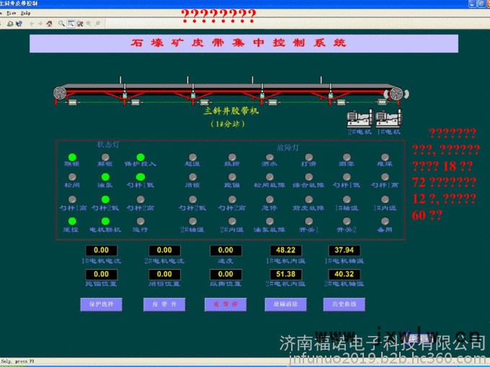
Task: Open the Help menu
Action: point(26,13)
